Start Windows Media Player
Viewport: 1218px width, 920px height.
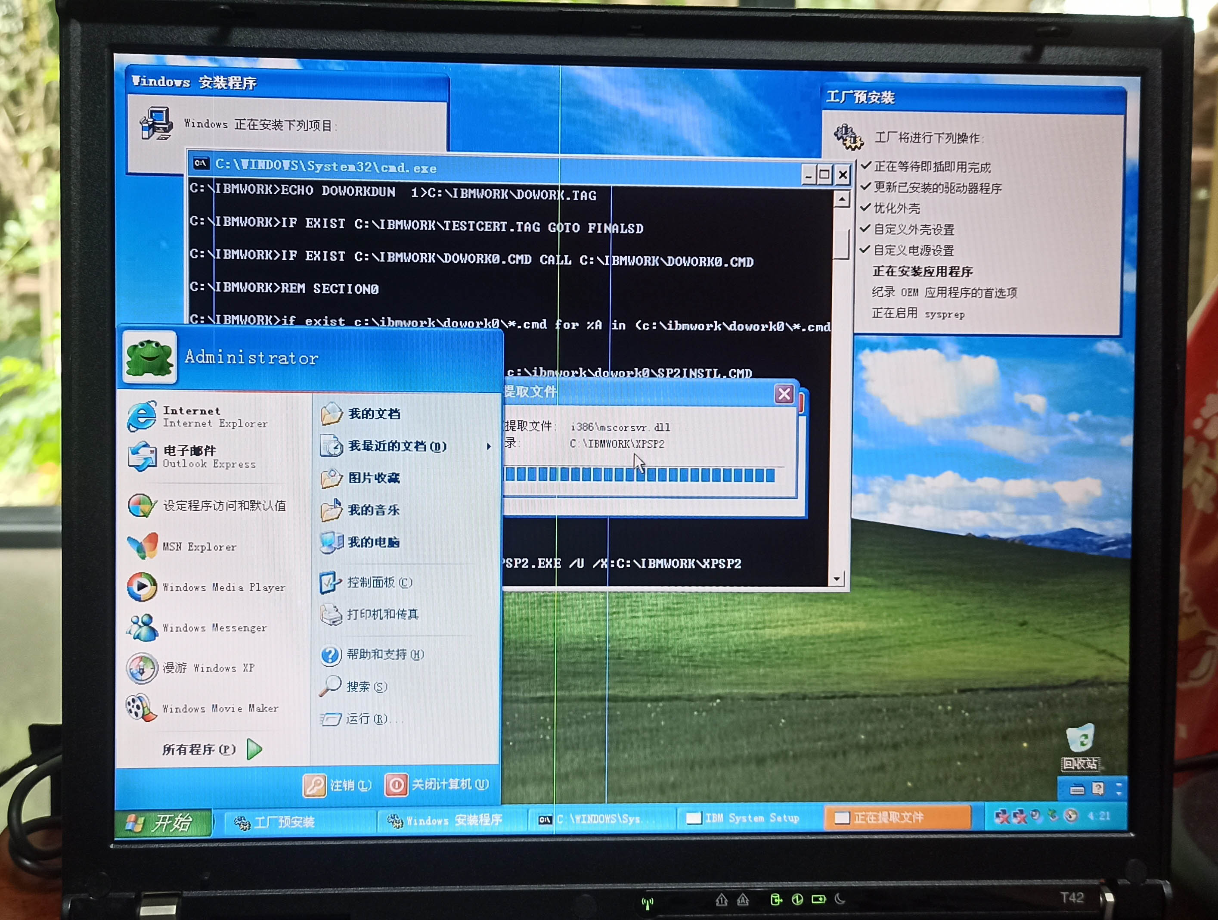[207, 587]
